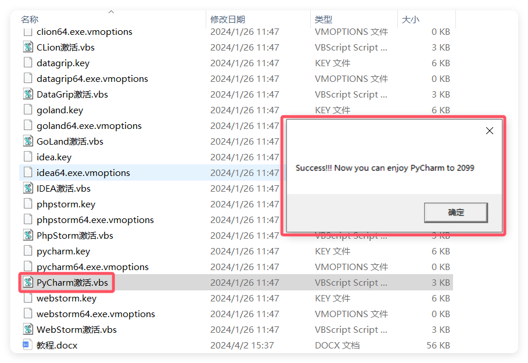
Task: Click the VBScript Script type of PyCharm激活.vbs
Action: click(x=351, y=283)
